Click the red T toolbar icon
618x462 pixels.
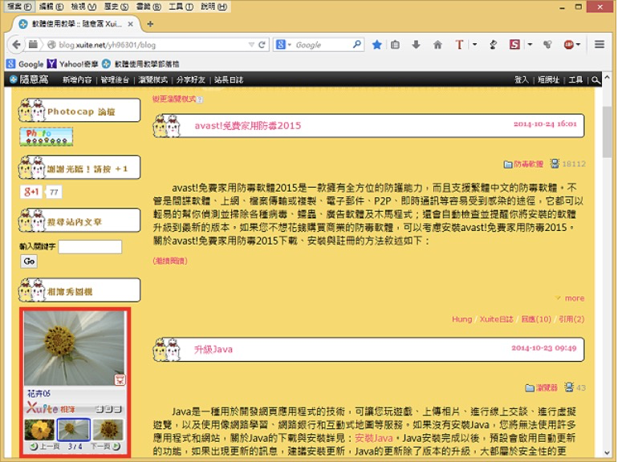(x=459, y=45)
